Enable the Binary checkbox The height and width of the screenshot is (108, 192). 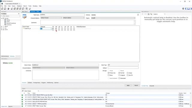click(x=109, y=75)
